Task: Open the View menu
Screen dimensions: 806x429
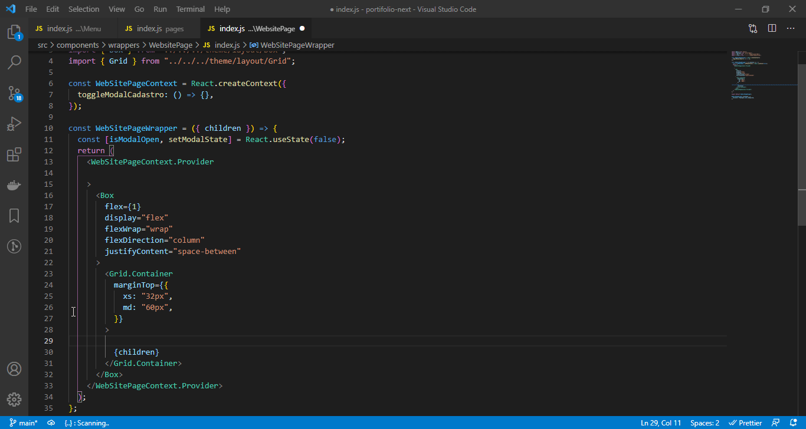Action: pos(117,9)
